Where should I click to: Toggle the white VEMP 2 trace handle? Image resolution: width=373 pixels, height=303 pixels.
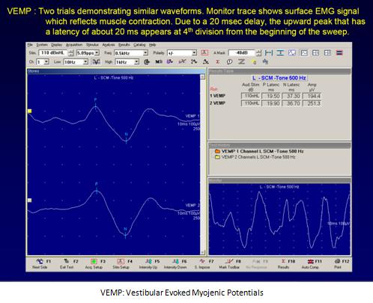click(30, 201)
